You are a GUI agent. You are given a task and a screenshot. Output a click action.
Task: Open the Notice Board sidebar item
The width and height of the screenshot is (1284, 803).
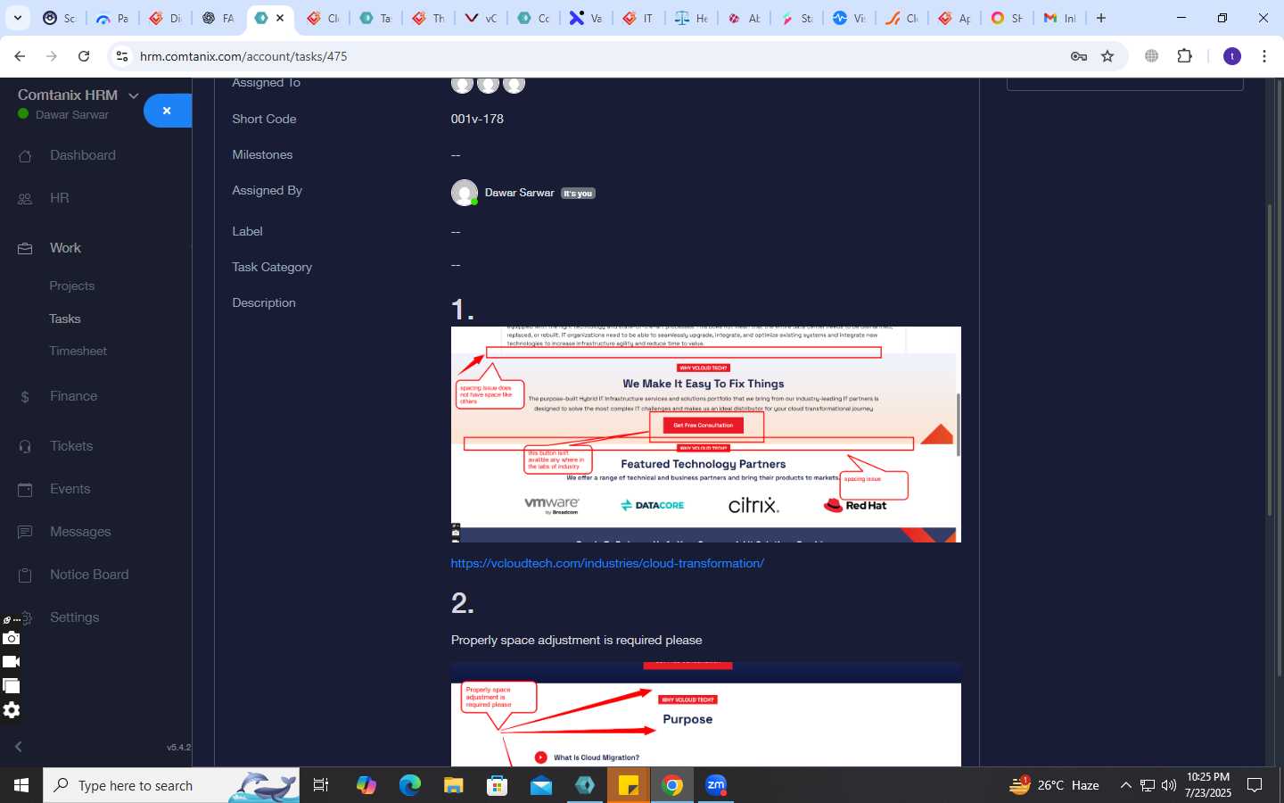[x=89, y=575]
